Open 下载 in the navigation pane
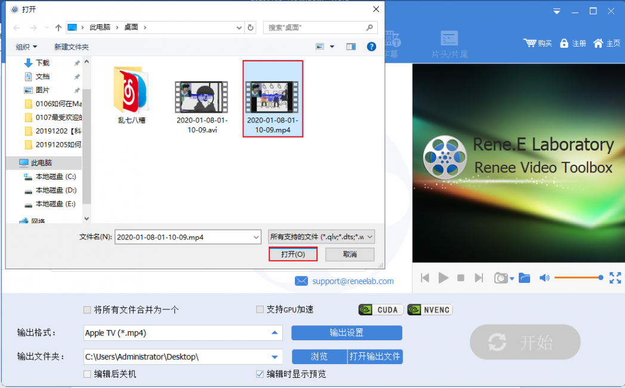 pyautogui.click(x=42, y=63)
